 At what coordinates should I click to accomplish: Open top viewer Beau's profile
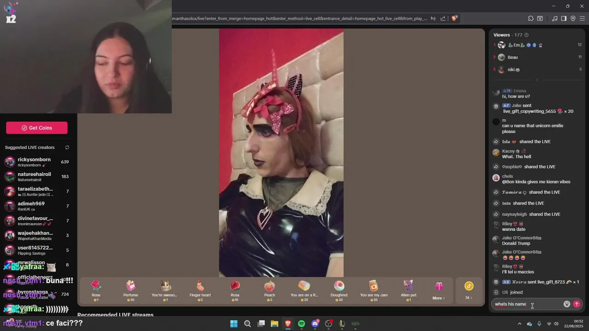[537, 57]
